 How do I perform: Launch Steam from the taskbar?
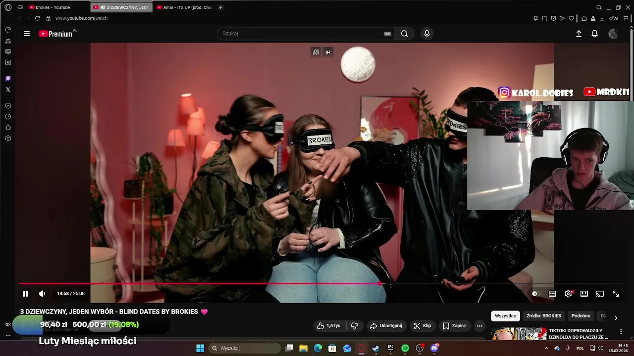pyautogui.click(x=376, y=348)
